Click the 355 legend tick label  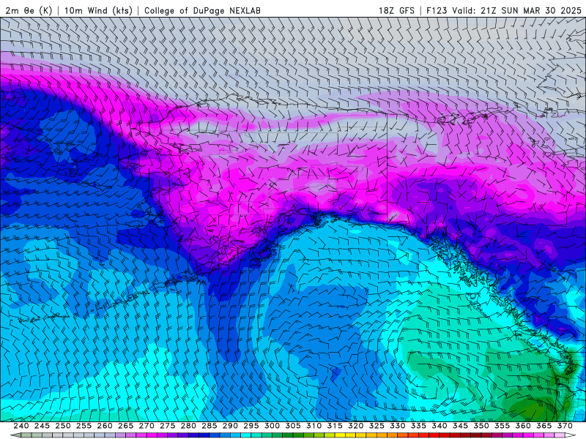(502, 426)
